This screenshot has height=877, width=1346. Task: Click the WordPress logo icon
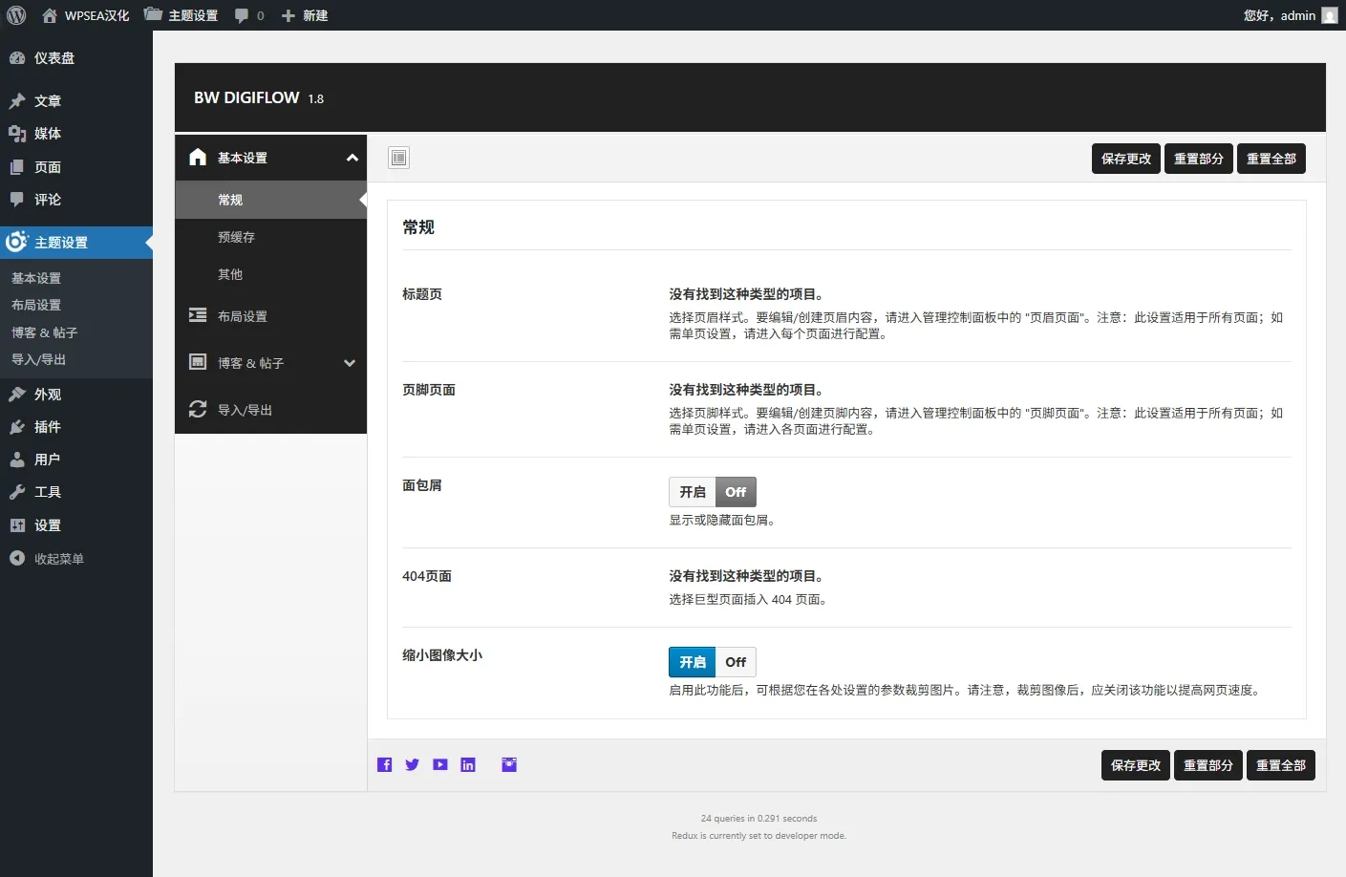(16, 15)
